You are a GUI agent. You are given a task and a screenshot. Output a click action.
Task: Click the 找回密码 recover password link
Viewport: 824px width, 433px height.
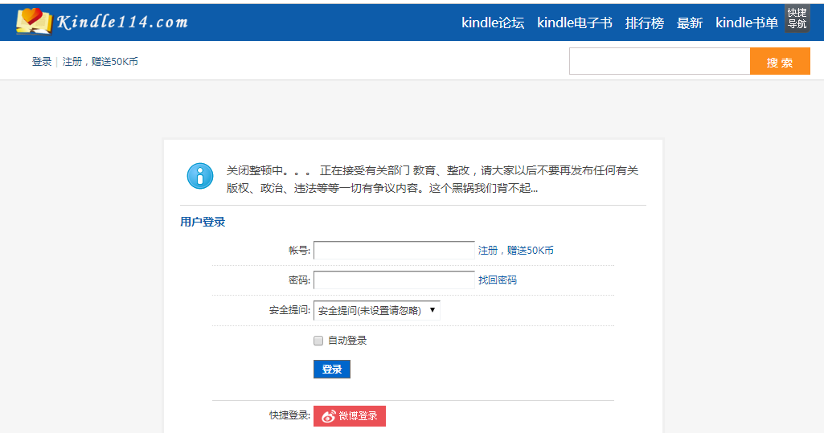497,280
